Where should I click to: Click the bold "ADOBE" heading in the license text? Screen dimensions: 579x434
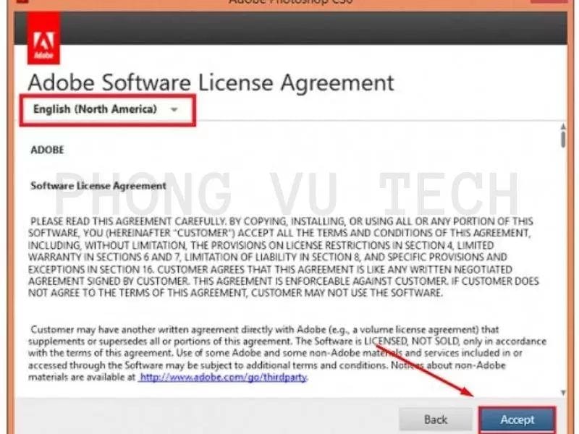pyautogui.click(x=47, y=150)
